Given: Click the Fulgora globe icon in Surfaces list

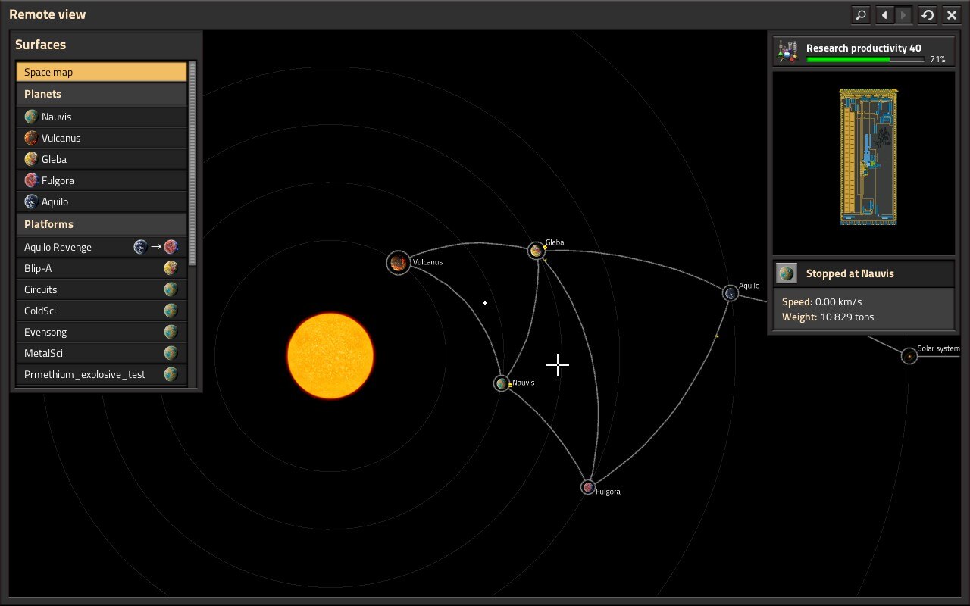Looking at the screenshot, I should click(31, 180).
